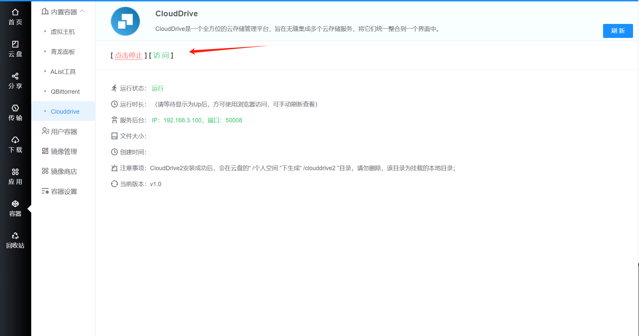
Task: Click the 文件大小 disk icon
Action: [x=114, y=136]
